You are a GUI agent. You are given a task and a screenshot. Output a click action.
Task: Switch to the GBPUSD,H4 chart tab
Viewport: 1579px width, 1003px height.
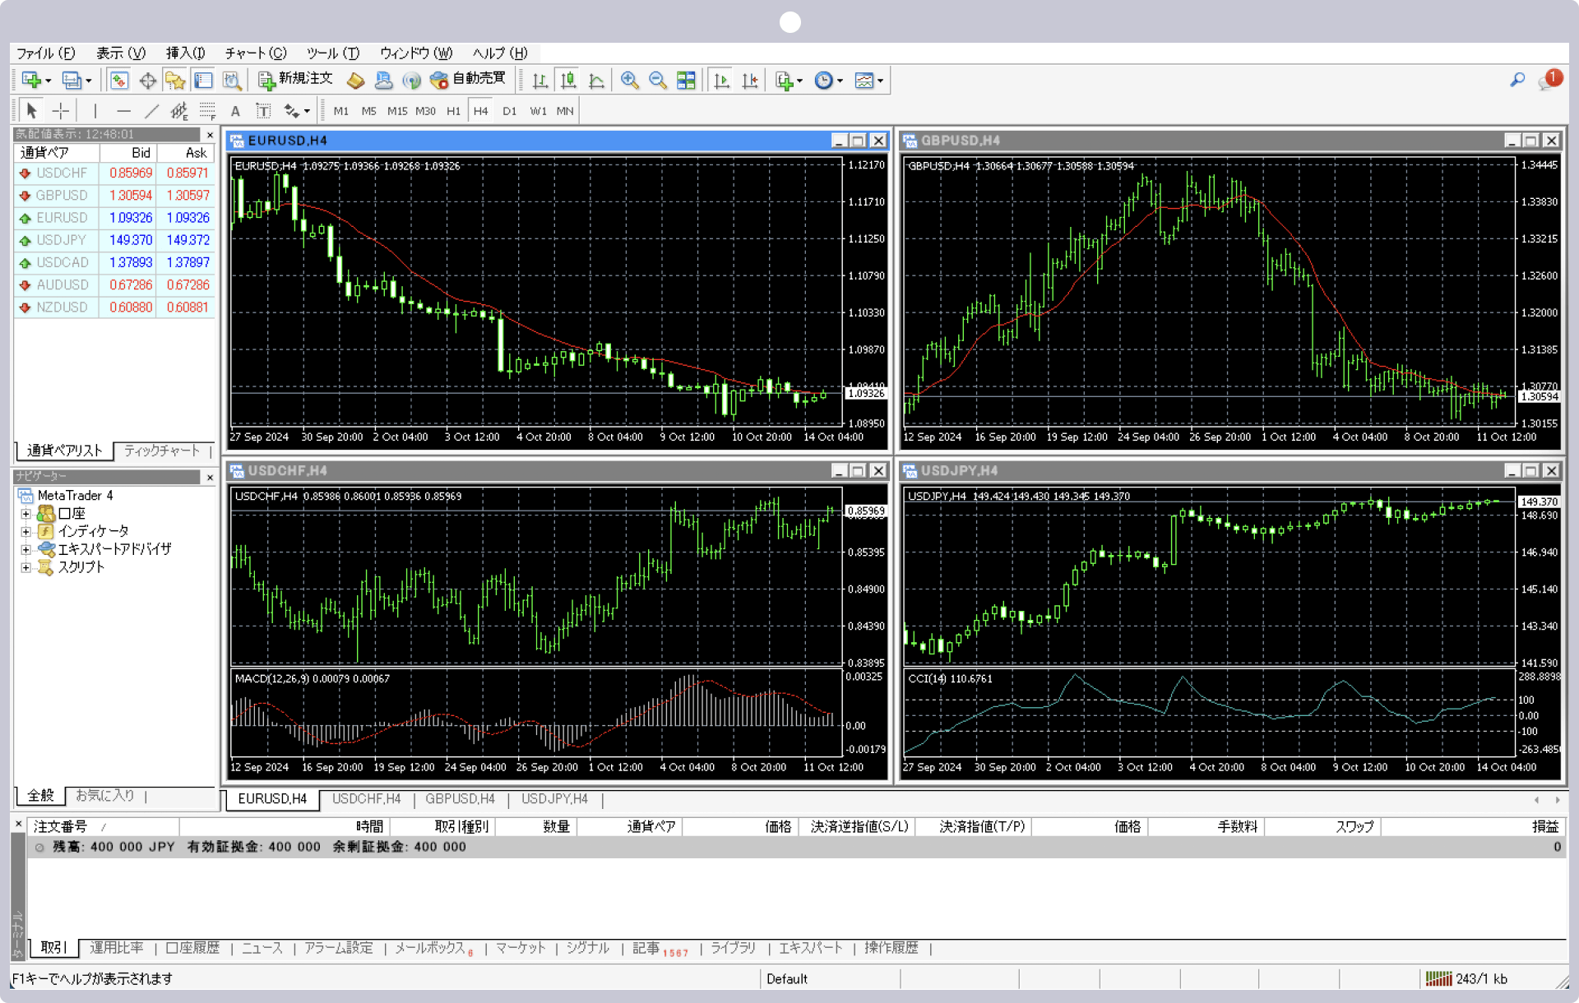[x=460, y=799]
